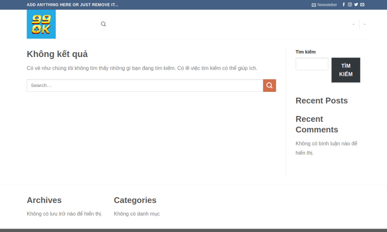The image size is (387, 232).
Task: Click the "ADD ANYTHING HERE" top bar text
Action: point(73,5)
